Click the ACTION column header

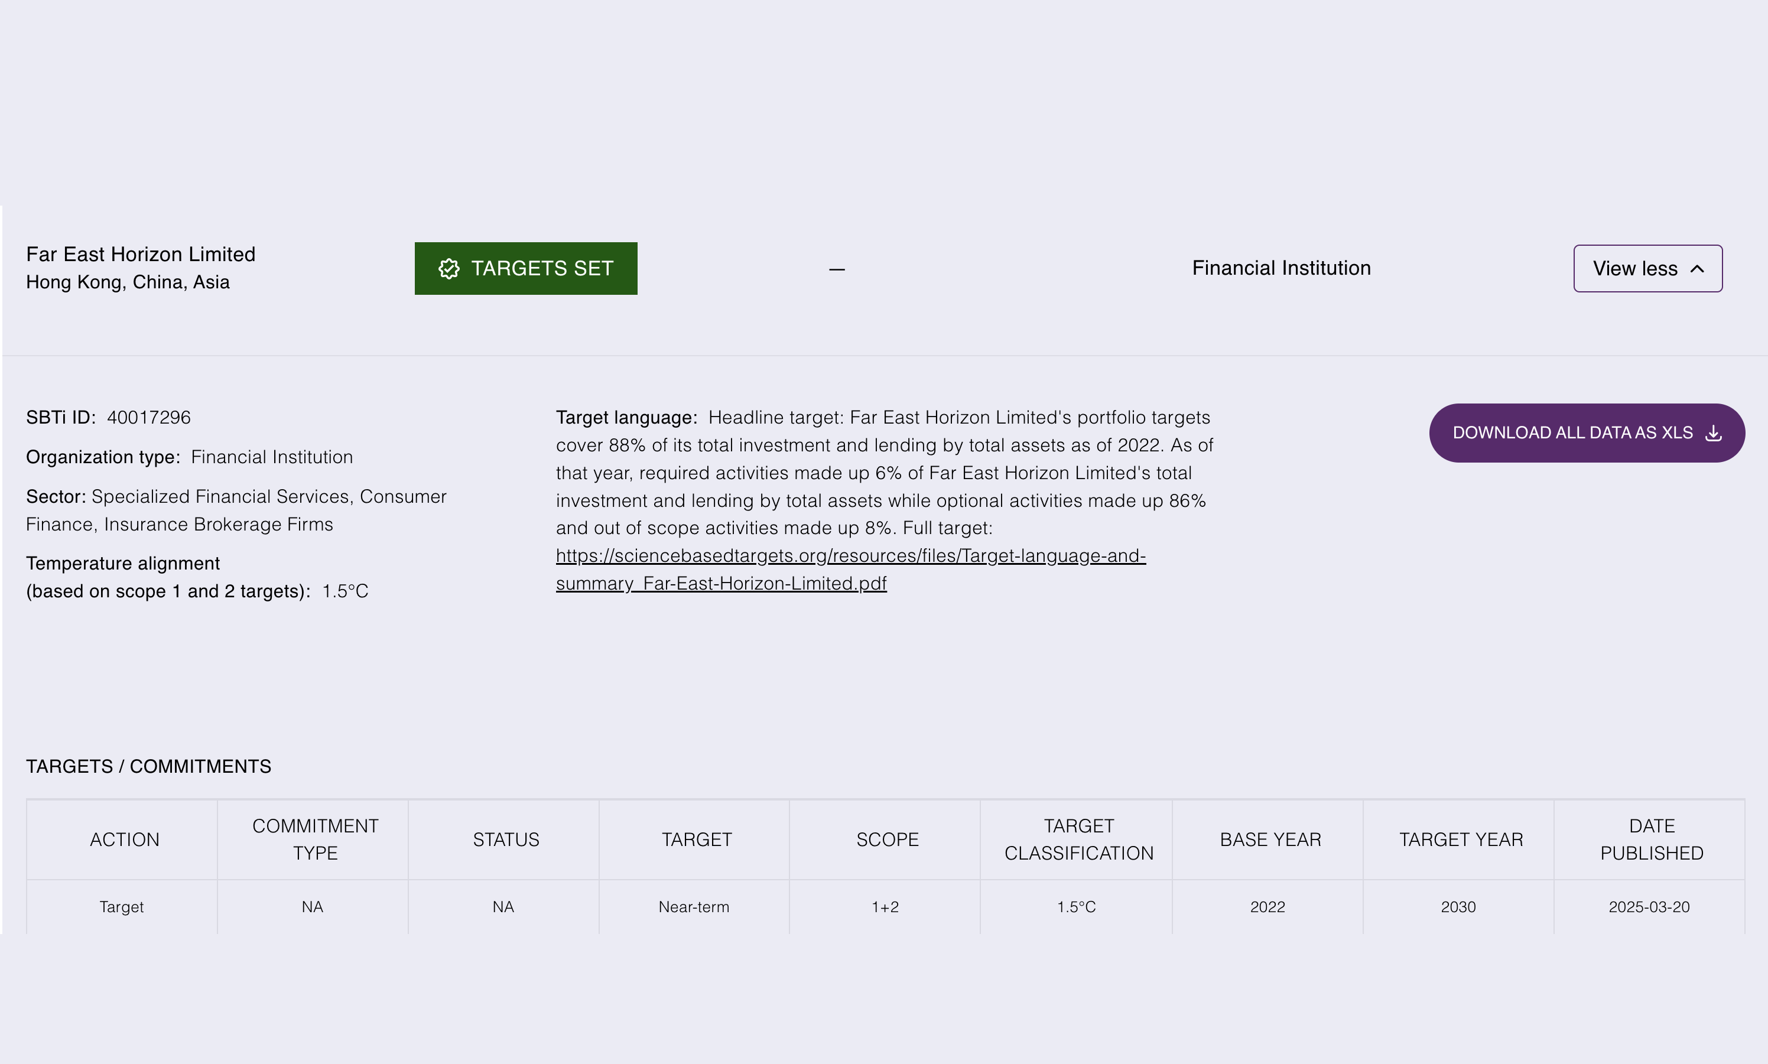[124, 840]
